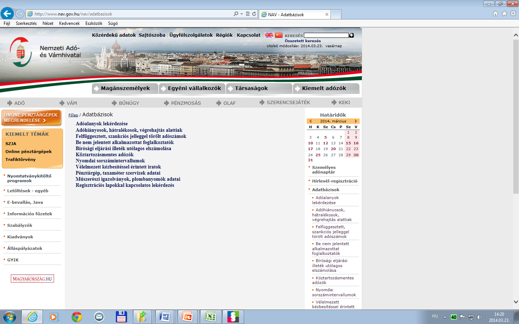Viewport: 519px width, 324px height.
Task: Click the volume speaker icon in system tray
Action: 479,317
